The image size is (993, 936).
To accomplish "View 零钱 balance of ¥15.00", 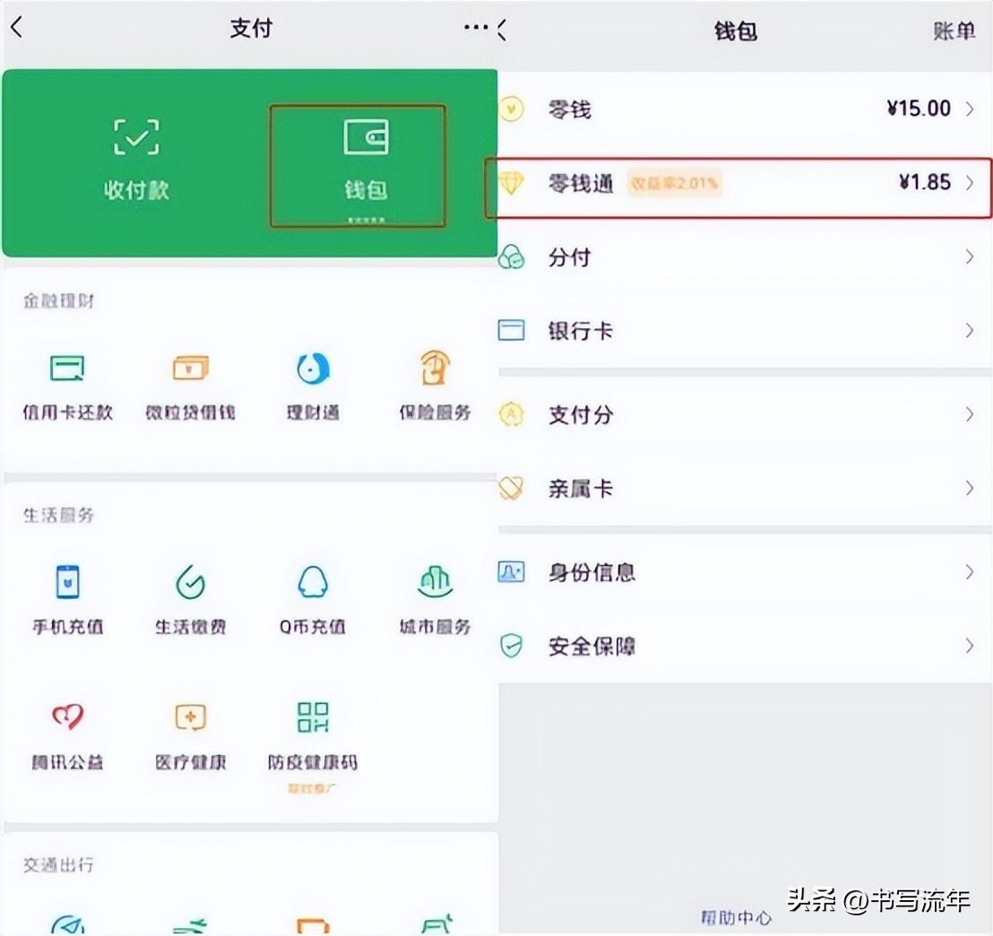I will [x=735, y=108].
